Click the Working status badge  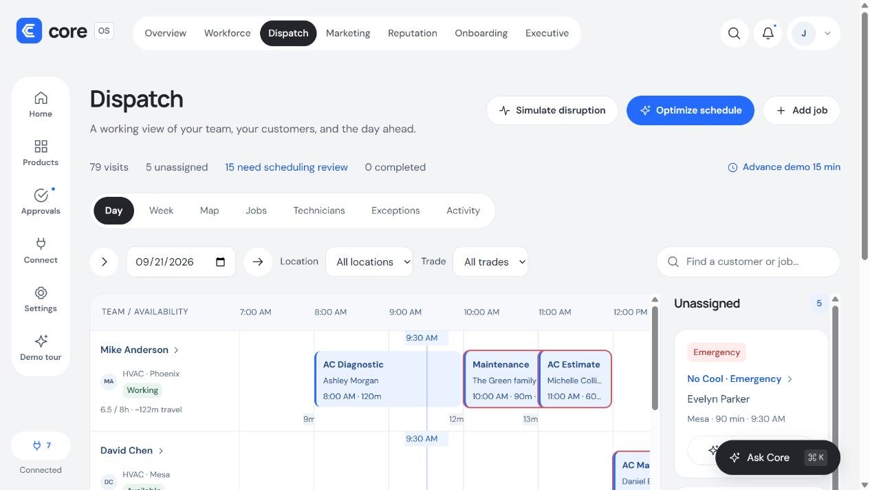click(142, 390)
